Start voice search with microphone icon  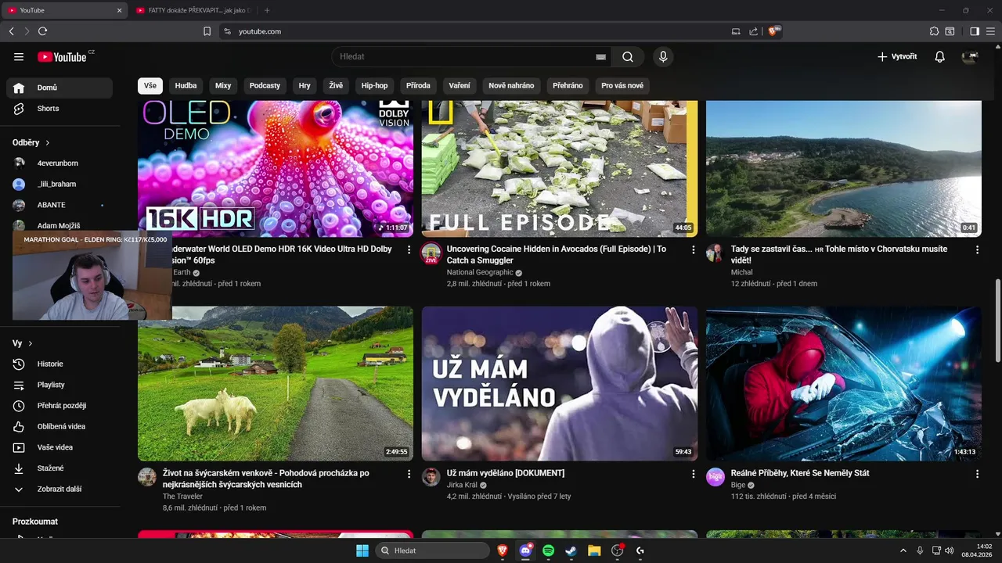tap(663, 56)
